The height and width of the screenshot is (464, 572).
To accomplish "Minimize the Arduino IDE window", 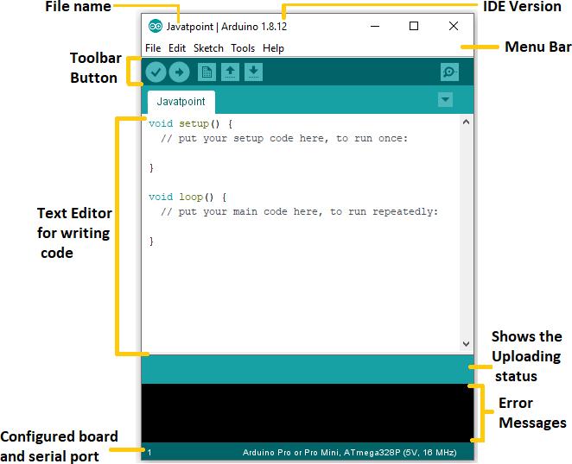I will point(375,26).
